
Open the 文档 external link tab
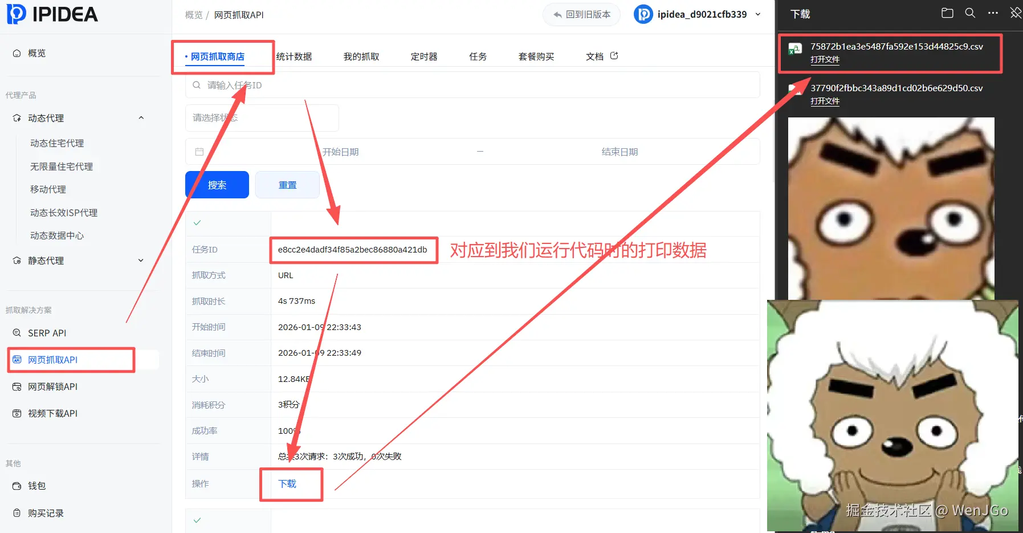(602, 56)
